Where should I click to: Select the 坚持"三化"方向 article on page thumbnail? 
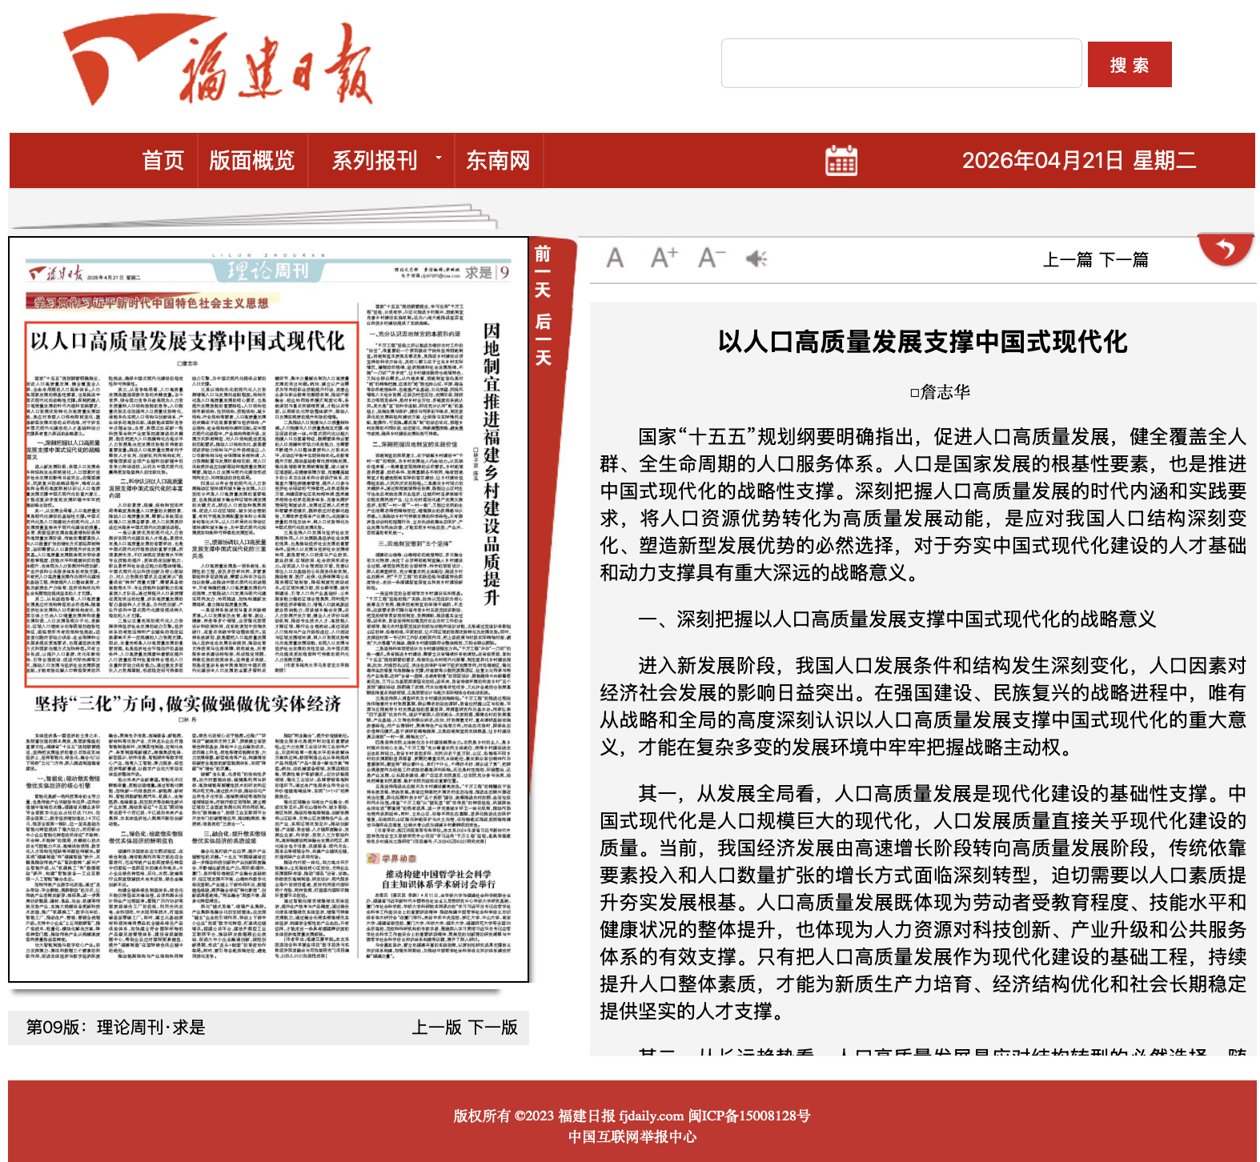pyautogui.click(x=188, y=704)
